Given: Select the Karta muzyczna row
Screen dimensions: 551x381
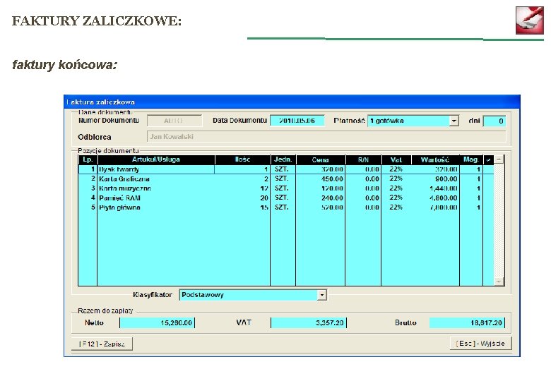Looking at the screenshot, I should click(x=286, y=188).
